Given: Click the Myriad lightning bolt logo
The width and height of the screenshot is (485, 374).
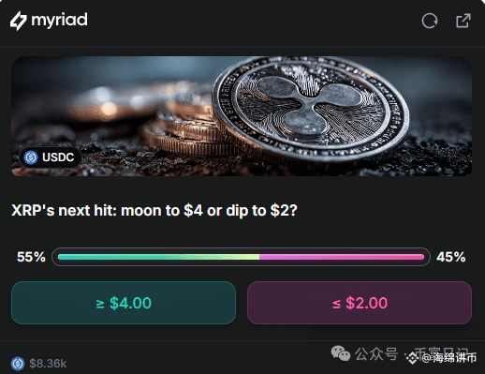Looking at the screenshot, I should [18, 21].
